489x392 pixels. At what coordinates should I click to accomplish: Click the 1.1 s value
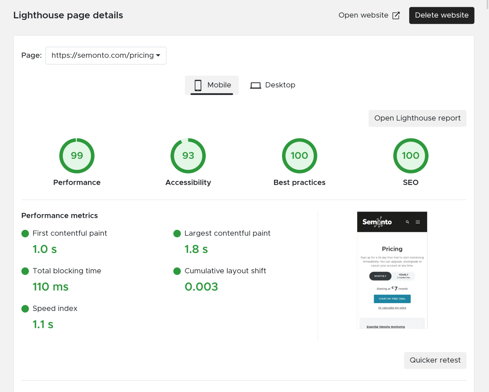[x=43, y=324]
